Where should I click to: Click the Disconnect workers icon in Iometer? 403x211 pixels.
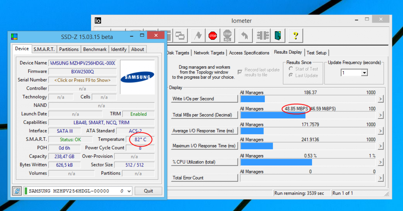click(x=263, y=35)
